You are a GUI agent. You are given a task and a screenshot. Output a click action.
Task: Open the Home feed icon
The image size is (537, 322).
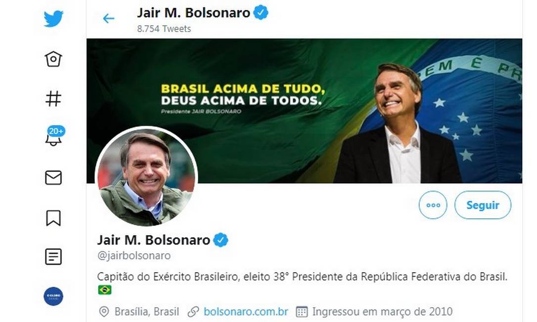[x=53, y=59]
